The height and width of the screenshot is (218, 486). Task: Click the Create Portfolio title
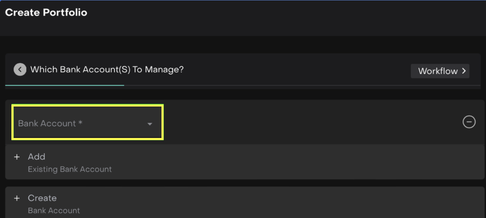[x=46, y=13]
